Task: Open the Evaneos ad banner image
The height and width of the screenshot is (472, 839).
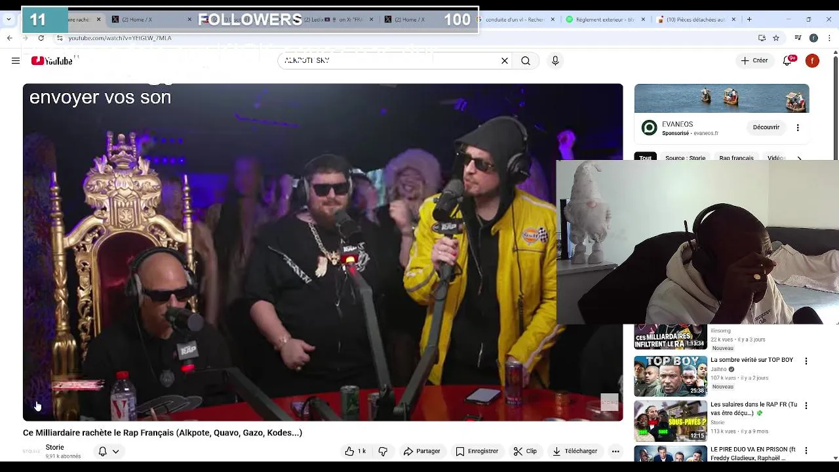Action: pyautogui.click(x=722, y=98)
